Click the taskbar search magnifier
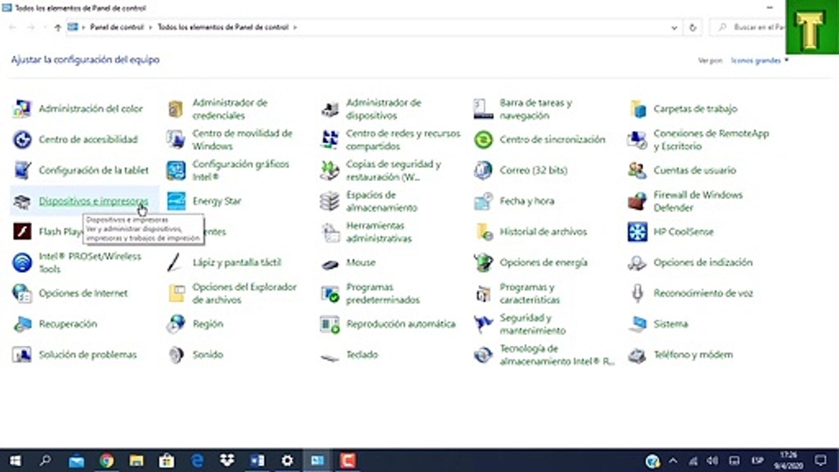The width and height of the screenshot is (839, 472). [x=45, y=461]
